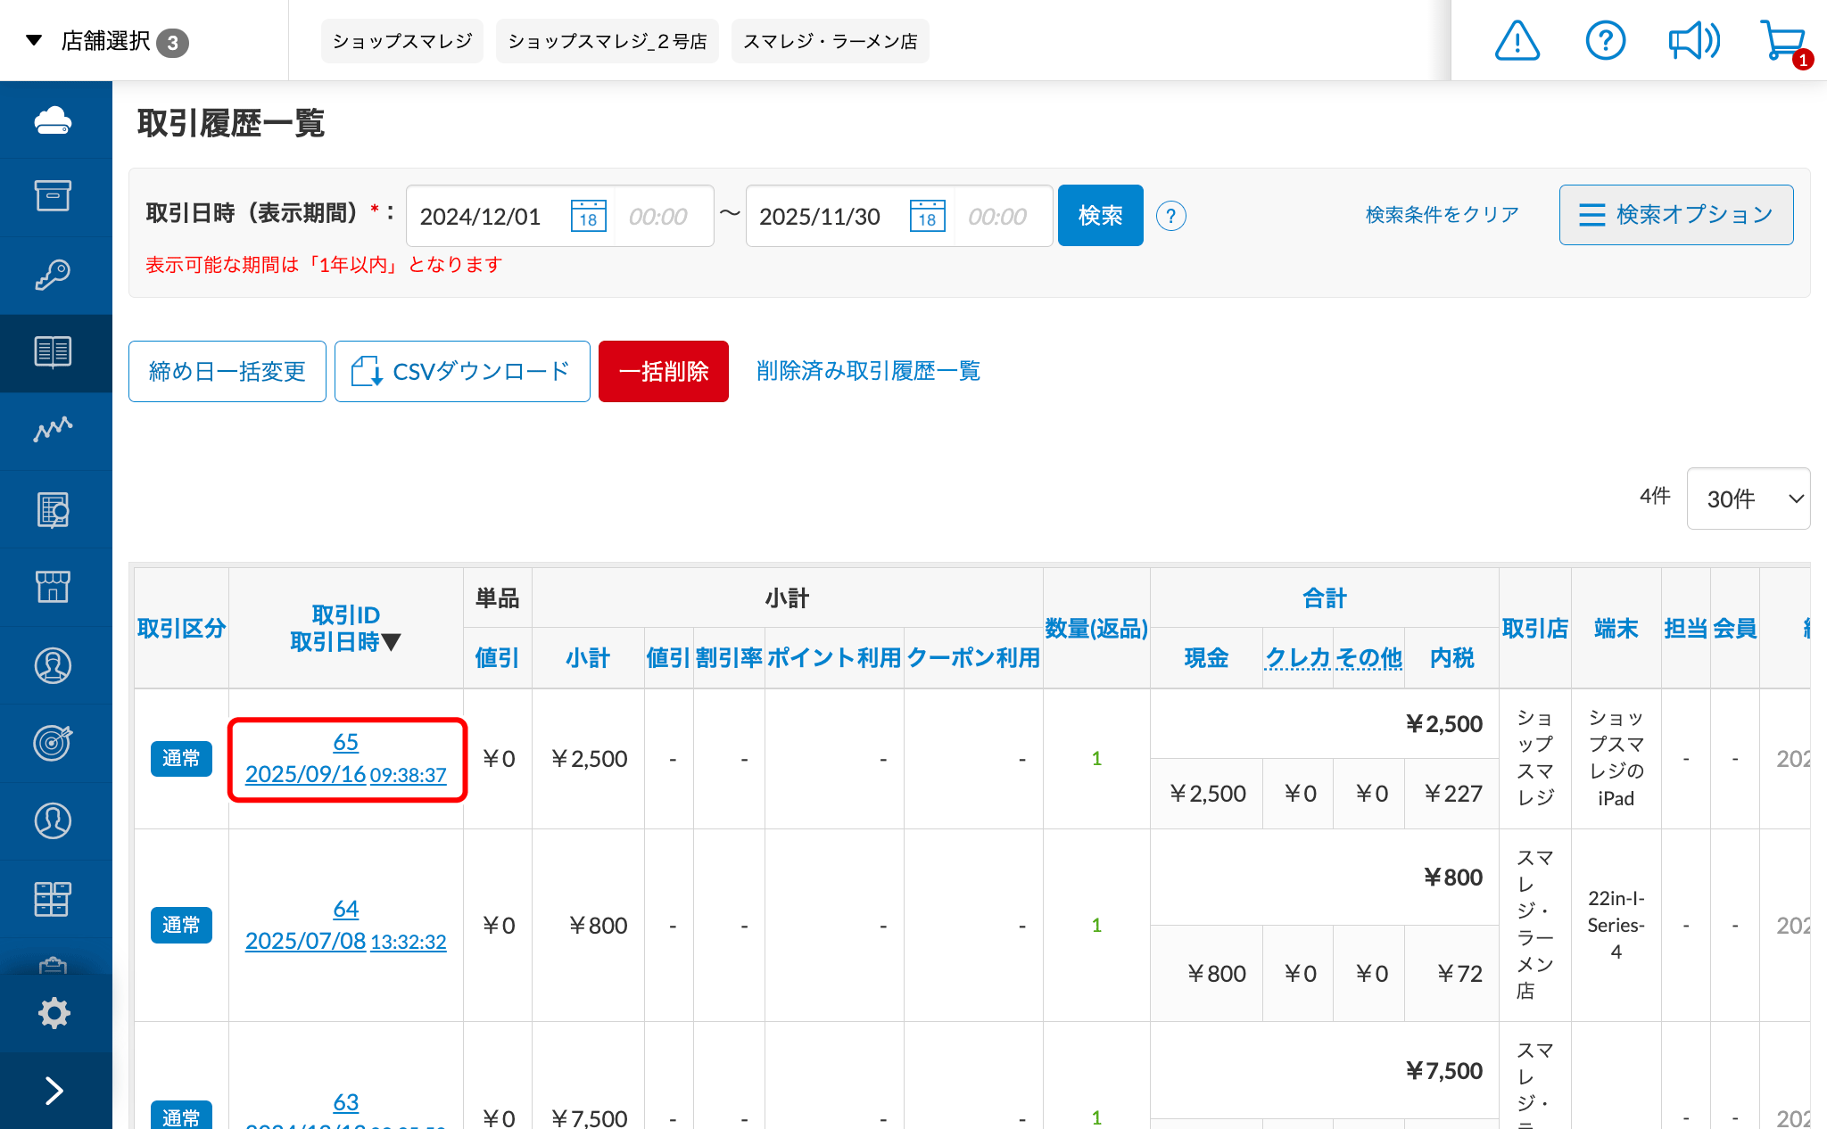Viewport: 1827px width, 1129px height.
Task: Open 検索オプション search options panel
Action: click(x=1675, y=215)
